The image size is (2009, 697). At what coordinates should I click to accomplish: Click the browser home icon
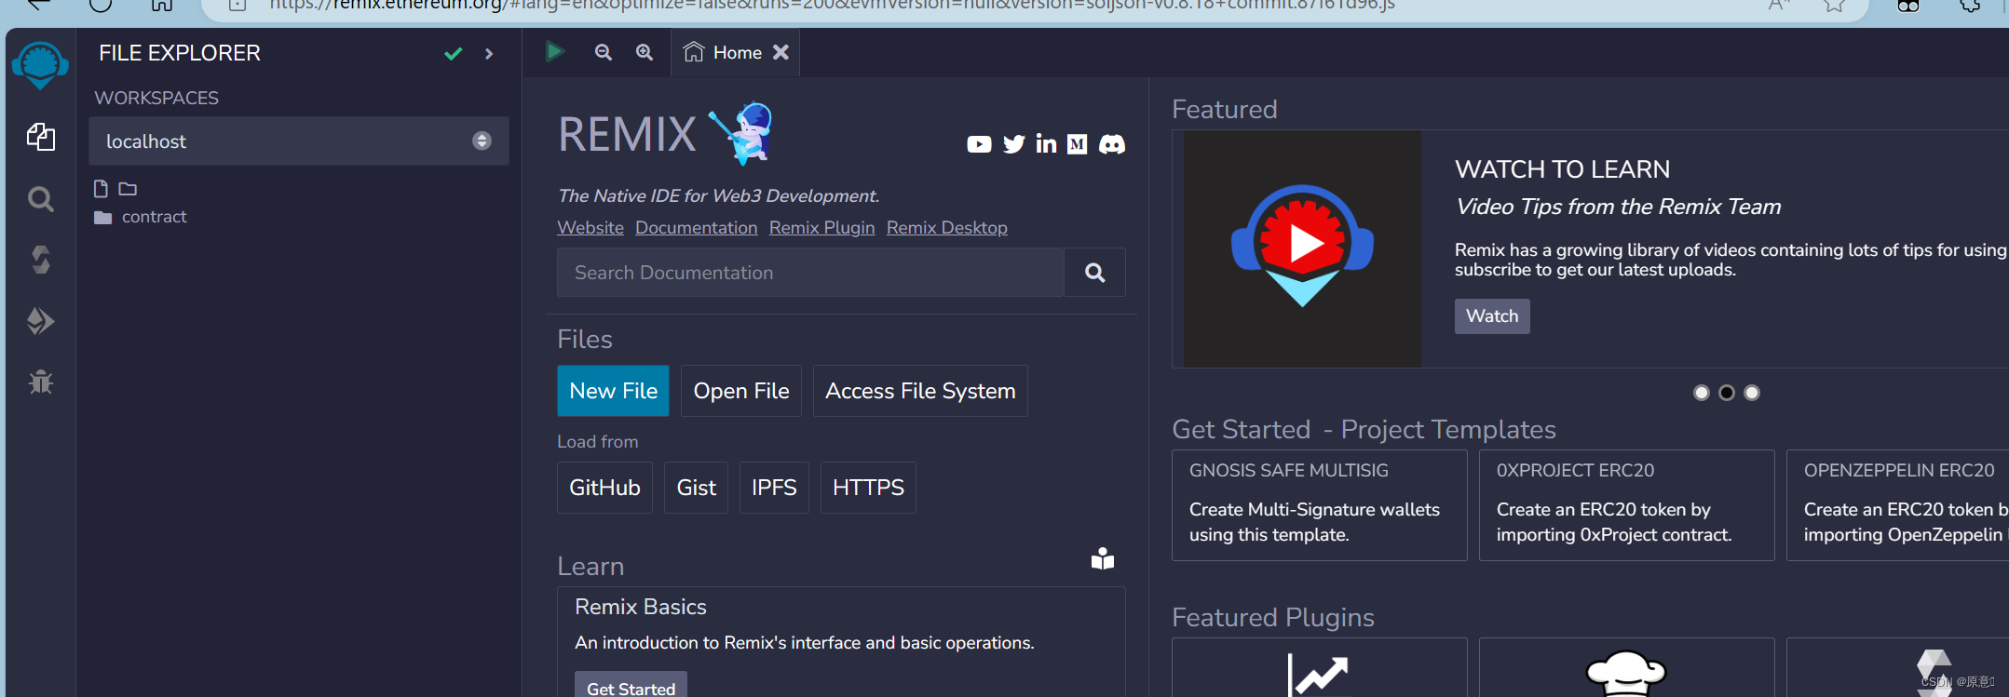point(162,5)
